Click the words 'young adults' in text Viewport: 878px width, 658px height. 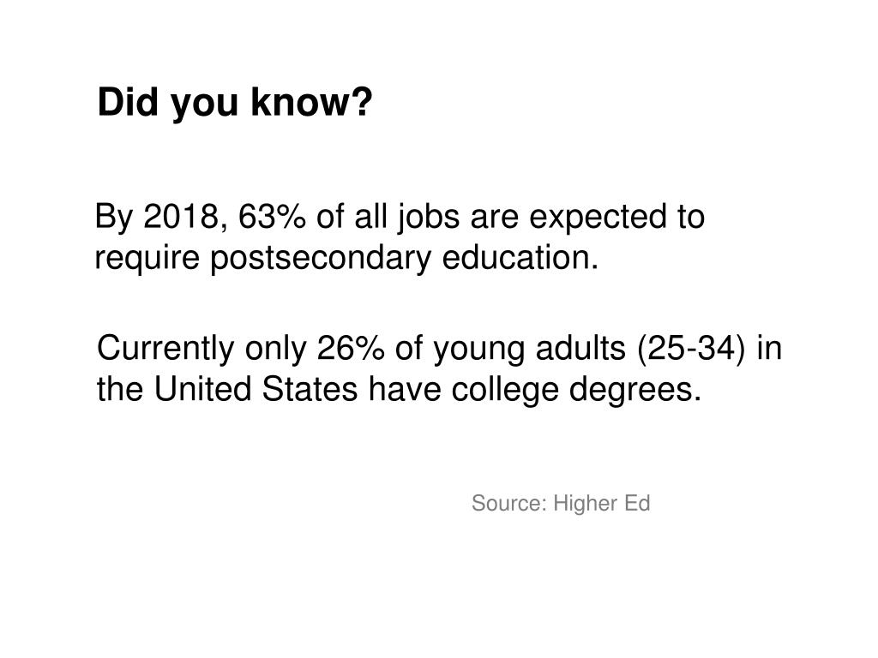529,350
